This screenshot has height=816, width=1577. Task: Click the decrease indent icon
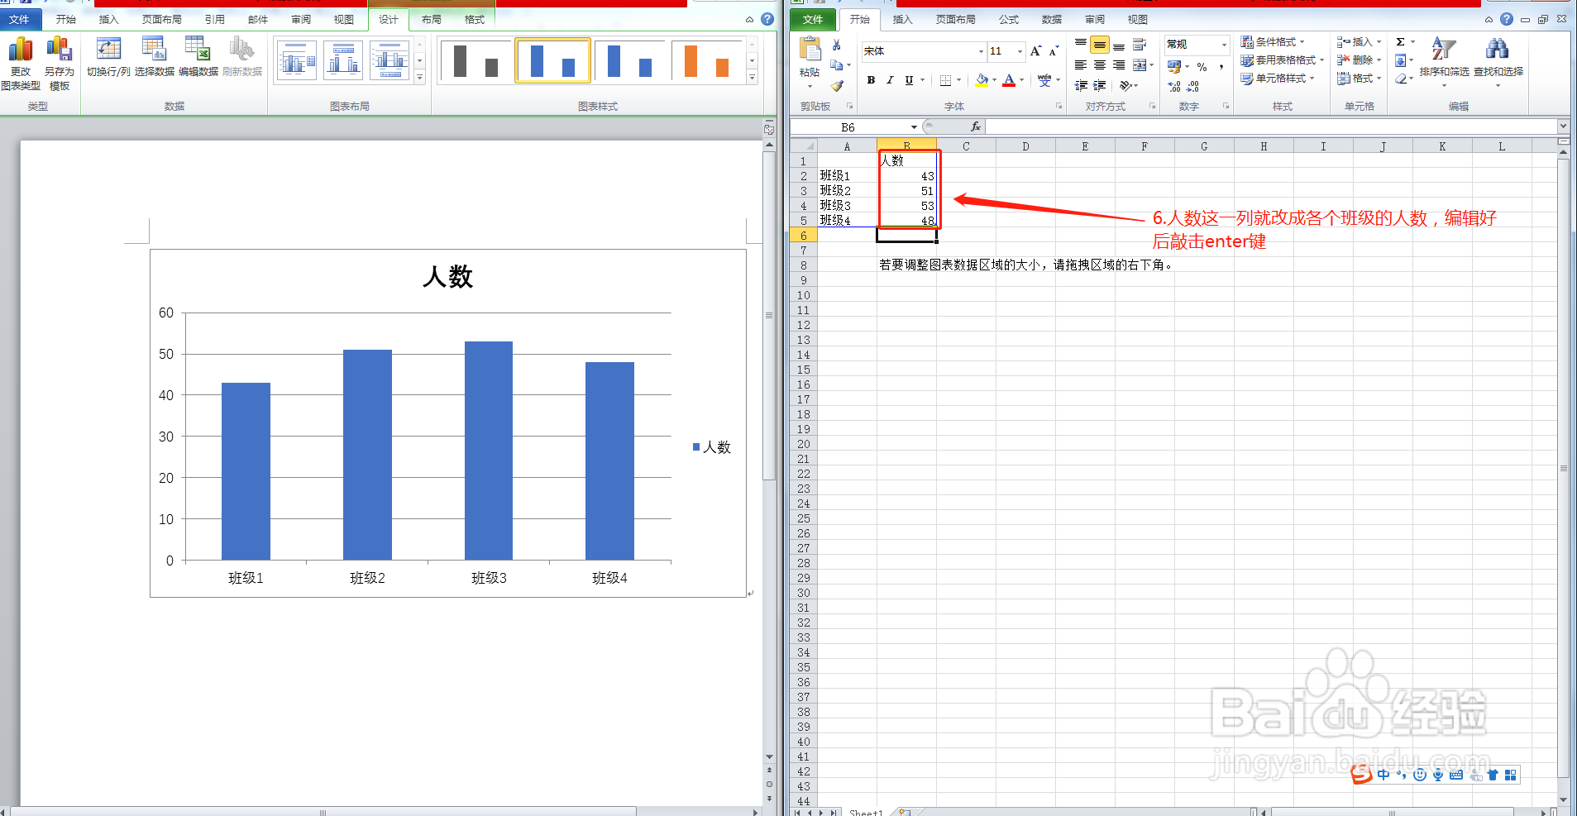pyautogui.click(x=1081, y=85)
